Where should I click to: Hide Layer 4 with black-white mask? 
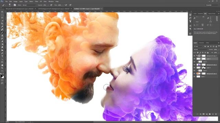(194, 68)
